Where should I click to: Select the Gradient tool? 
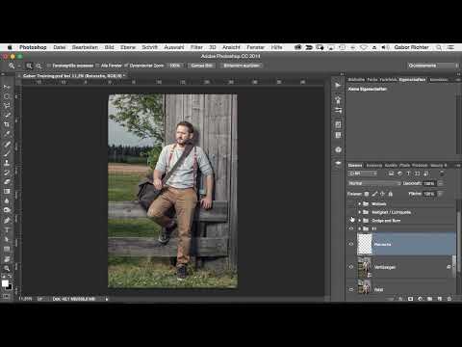[x=7, y=191]
